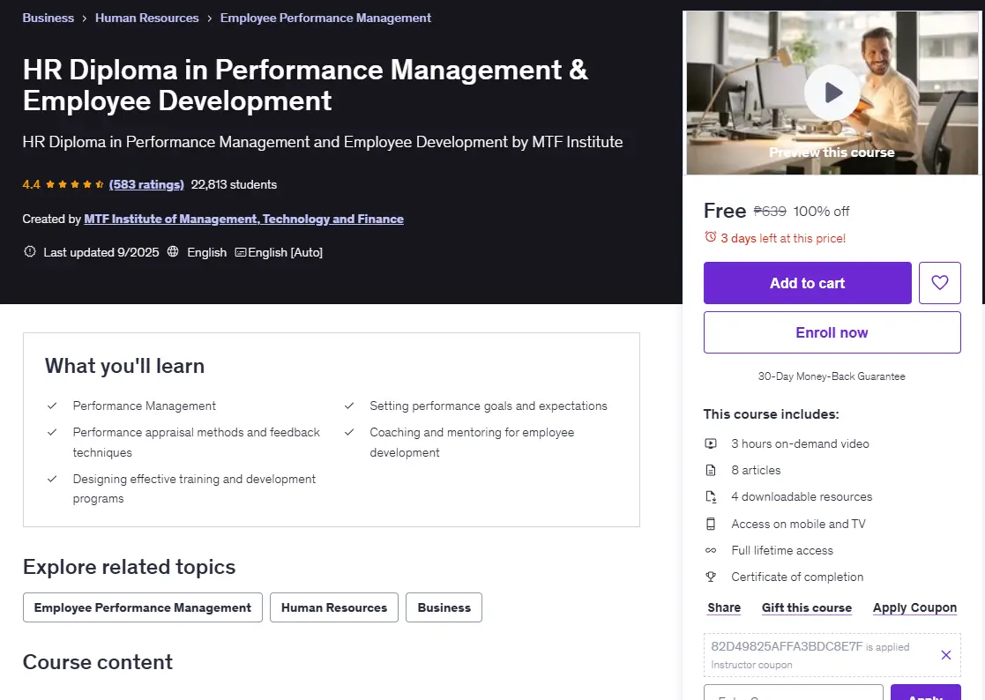Open the 583 ratings link

click(x=146, y=184)
